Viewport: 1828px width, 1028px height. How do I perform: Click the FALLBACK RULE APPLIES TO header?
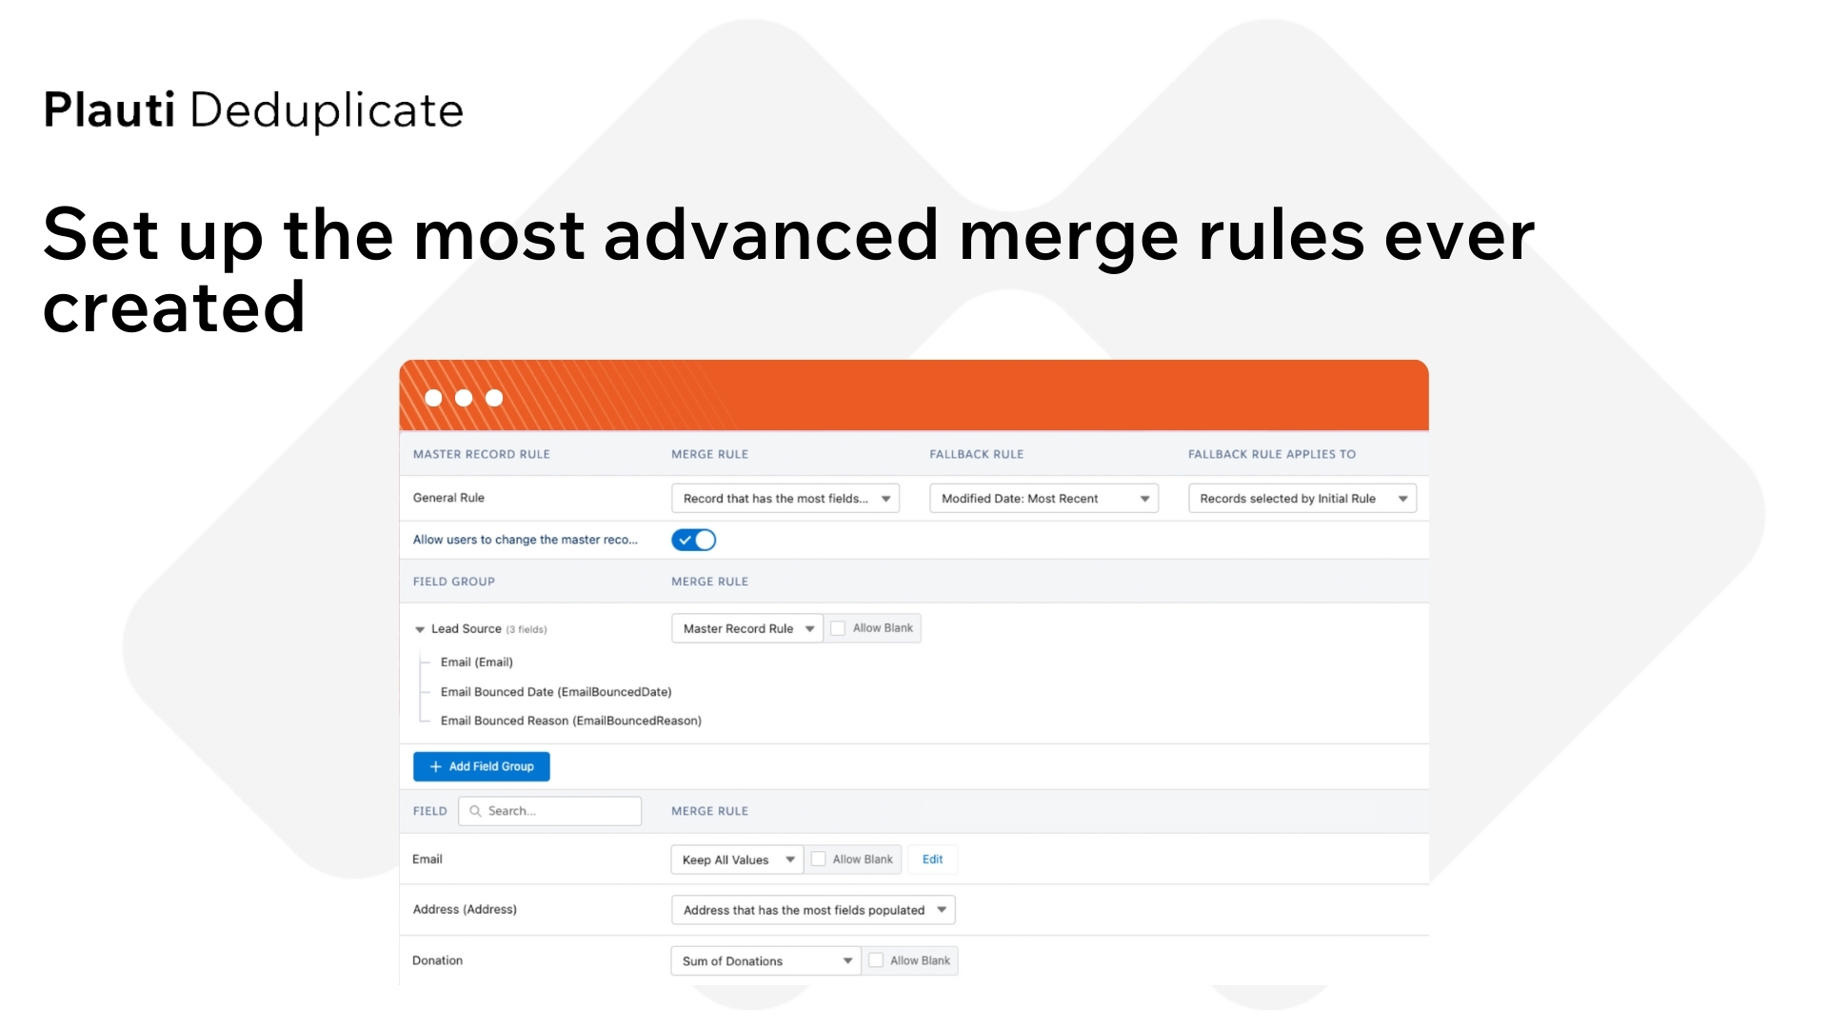[x=1272, y=454]
